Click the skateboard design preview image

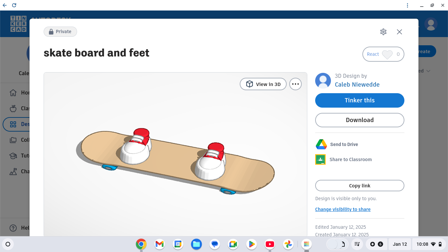175,154
